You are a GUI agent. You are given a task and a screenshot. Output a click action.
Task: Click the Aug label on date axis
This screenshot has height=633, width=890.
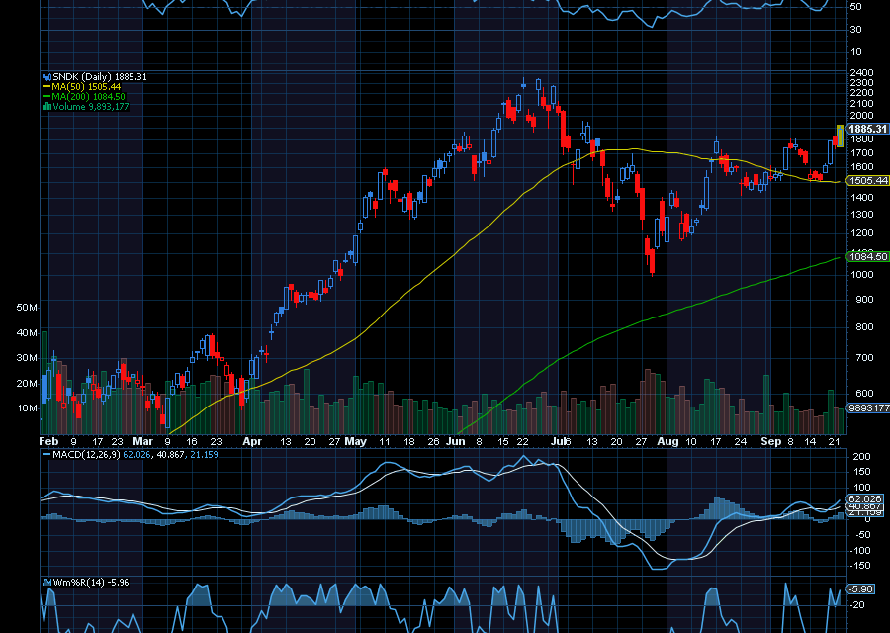(x=668, y=441)
